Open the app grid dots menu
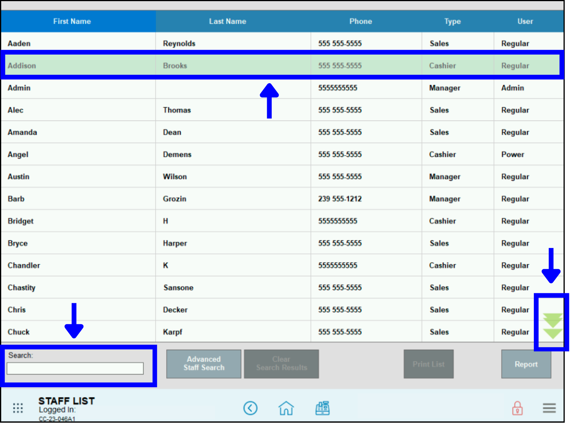The height and width of the screenshot is (423, 570). (18, 408)
